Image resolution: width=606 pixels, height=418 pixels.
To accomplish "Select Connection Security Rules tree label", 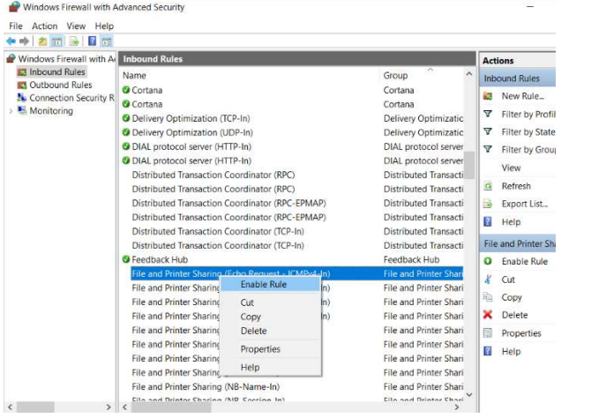I will coord(71,98).
